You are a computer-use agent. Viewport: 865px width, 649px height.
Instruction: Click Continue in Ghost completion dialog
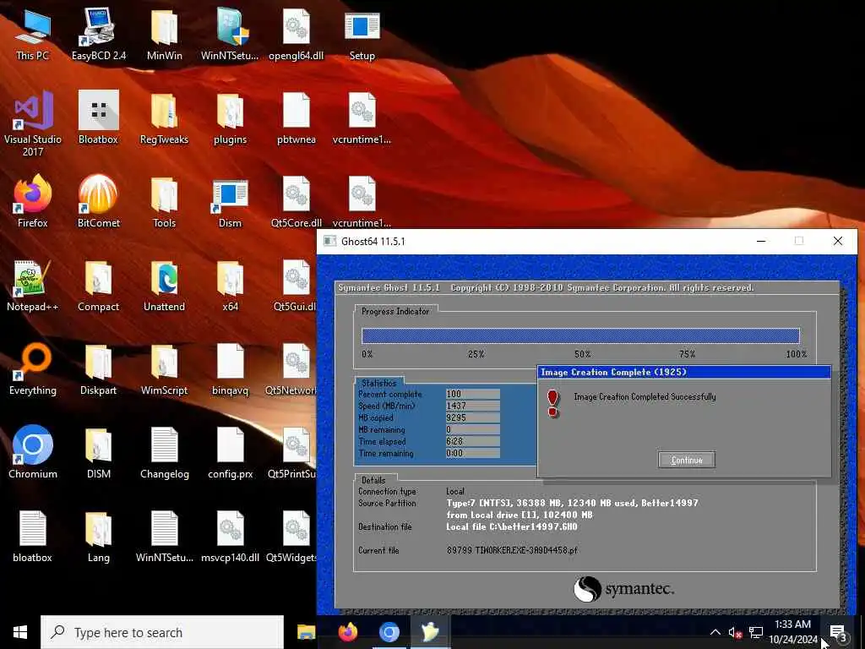686,460
